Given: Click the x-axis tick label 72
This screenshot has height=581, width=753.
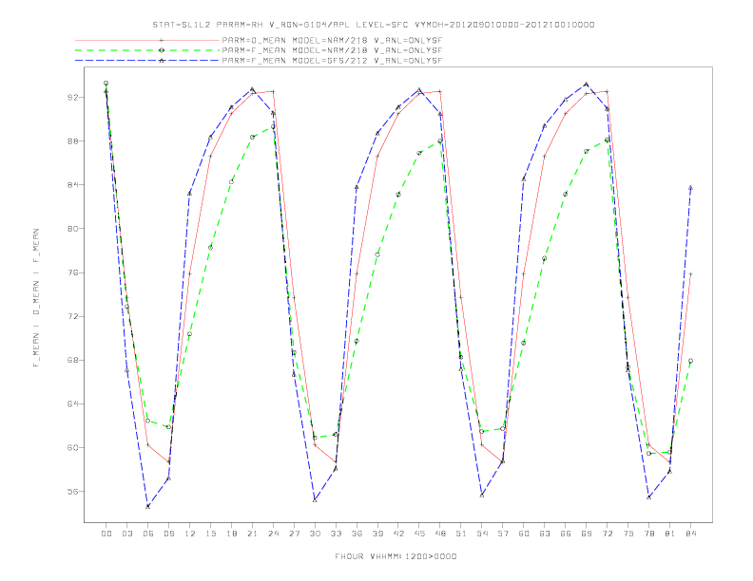Looking at the screenshot, I should coord(607,534).
